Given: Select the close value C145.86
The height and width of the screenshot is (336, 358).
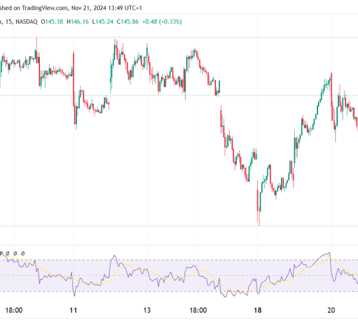Looking at the screenshot, I should coord(128,21).
